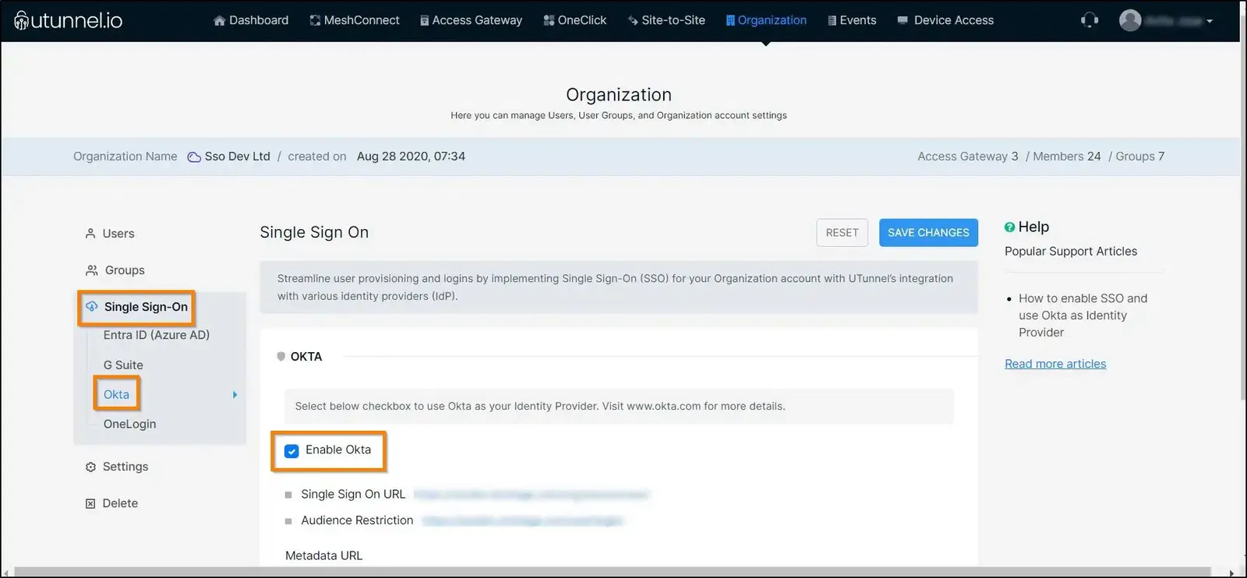
Task: Click the horizontal scrollbar at bottom
Action: (x=612, y=573)
